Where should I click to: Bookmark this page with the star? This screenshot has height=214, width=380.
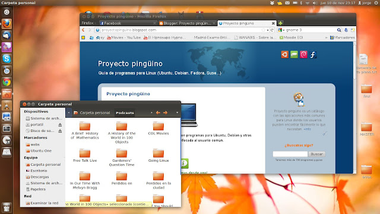(263, 30)
